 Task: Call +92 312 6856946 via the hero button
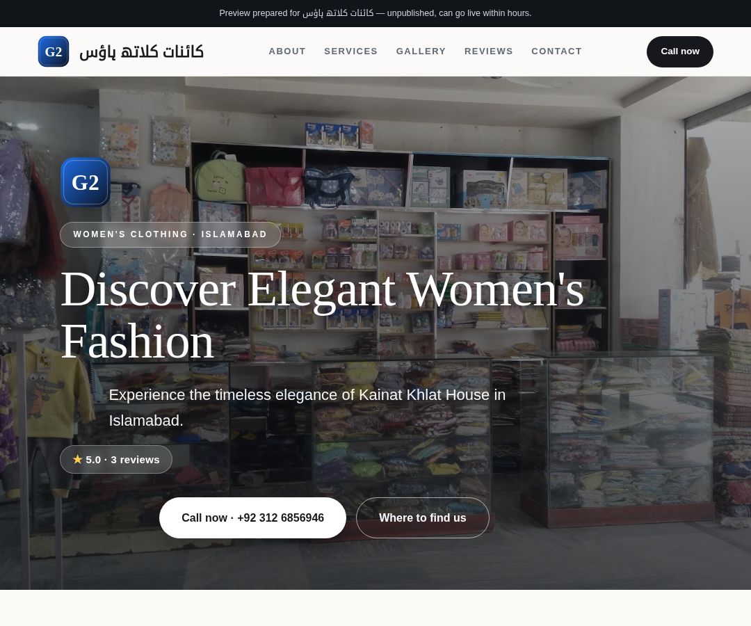(x=252, y=517)
